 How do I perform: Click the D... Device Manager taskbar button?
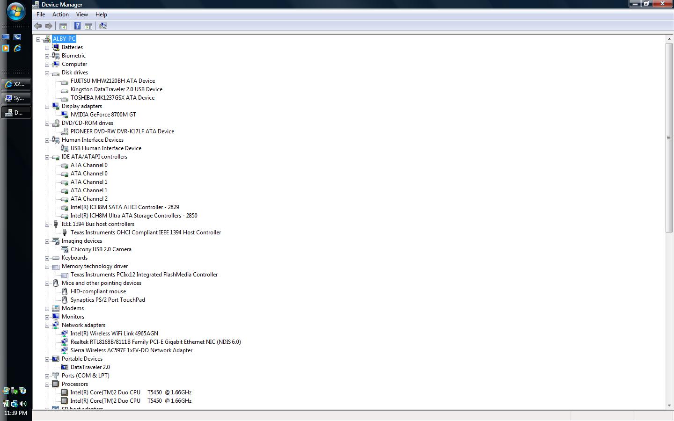tap(16, 112)
